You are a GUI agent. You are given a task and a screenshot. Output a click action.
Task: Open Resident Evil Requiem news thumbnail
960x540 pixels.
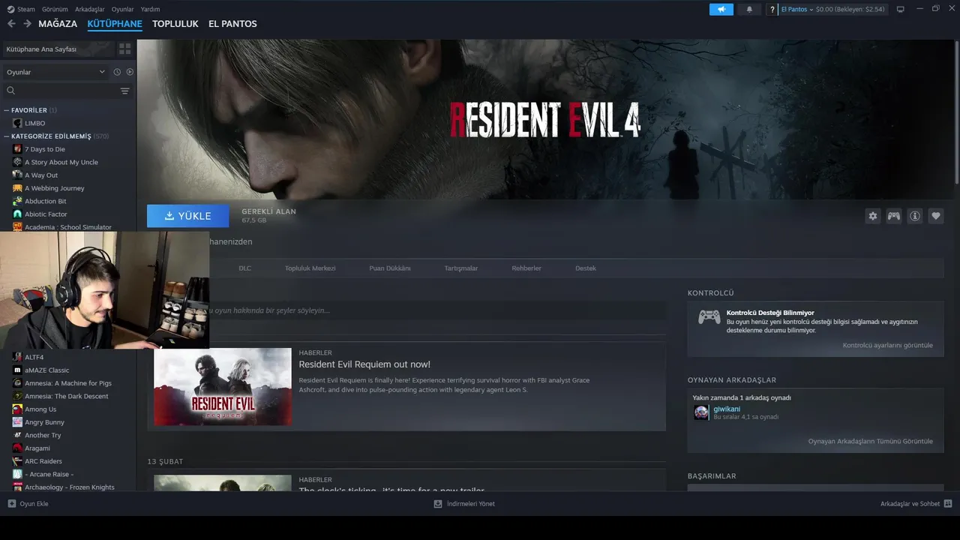[223, 386]
